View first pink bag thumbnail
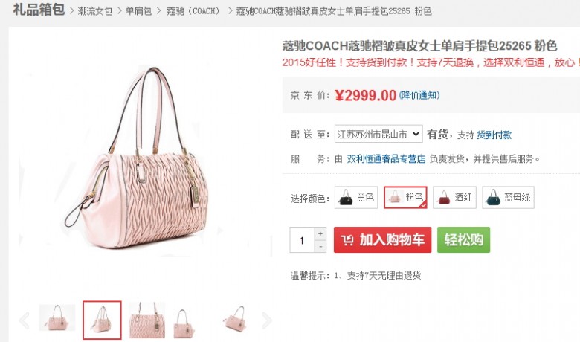The width and height of the screenshot is (580, 342). point(57,317)
